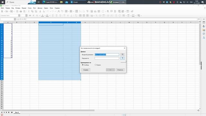Add a new sheet with plus button

tap(12, 112)
